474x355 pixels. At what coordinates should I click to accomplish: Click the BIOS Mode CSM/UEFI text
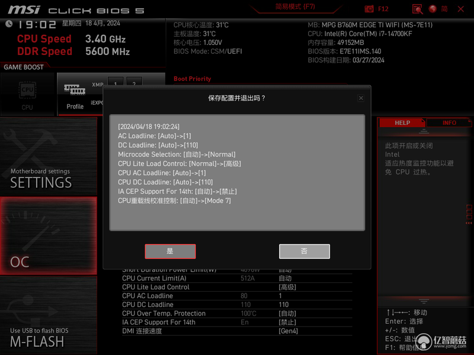coord(208,51)
